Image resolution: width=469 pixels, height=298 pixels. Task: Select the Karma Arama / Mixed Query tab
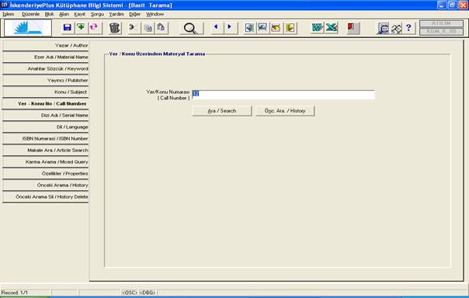[x=46, y=162]
